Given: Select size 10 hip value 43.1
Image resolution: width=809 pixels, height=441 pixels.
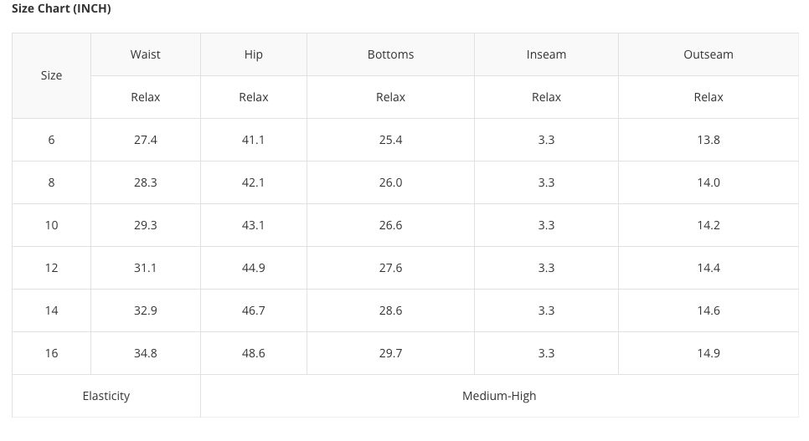Looking at the screenshot, I should (x=253, y=225).
